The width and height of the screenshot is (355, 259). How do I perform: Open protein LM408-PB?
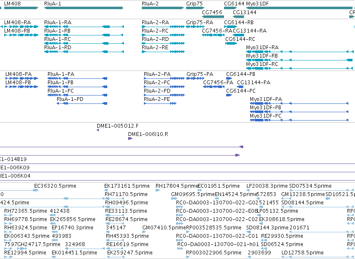(x=22, y=87)
